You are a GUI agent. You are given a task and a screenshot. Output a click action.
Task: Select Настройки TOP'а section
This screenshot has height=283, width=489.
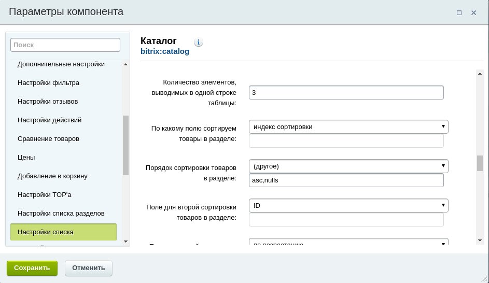pyautogui.click(x=44, y=195)
